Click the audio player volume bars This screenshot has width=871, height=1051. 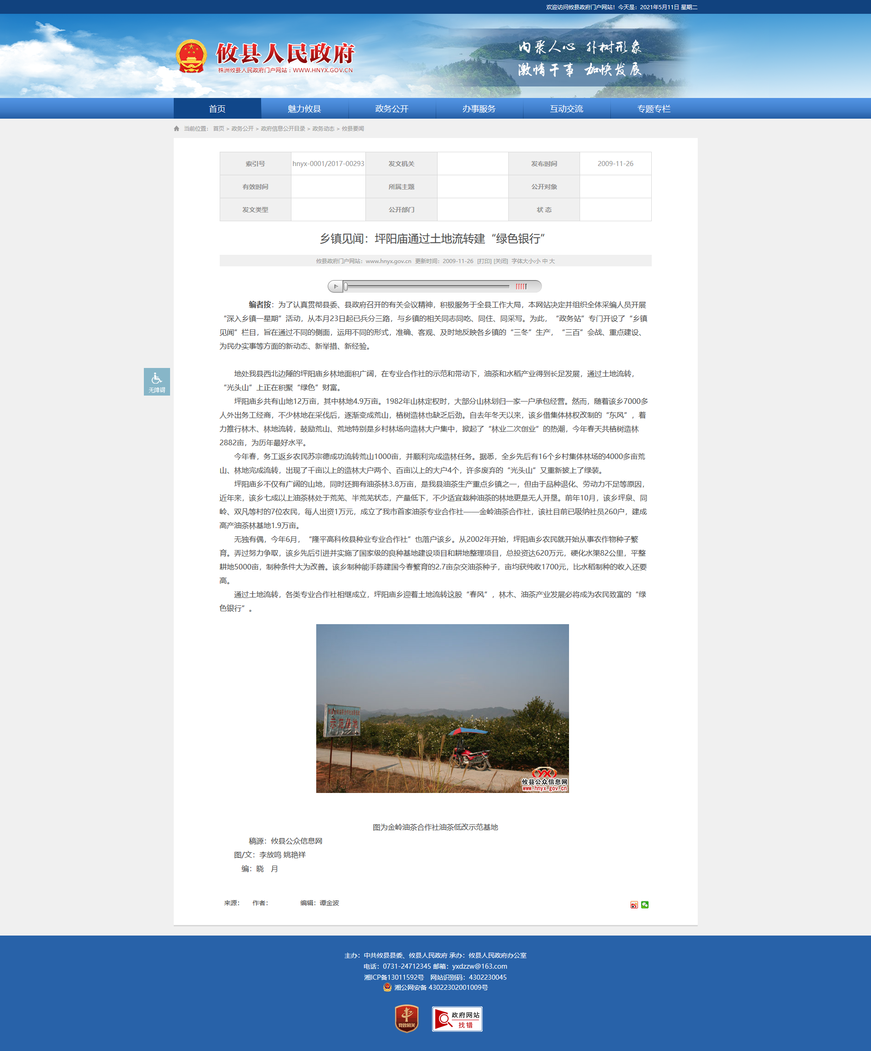click(521, 286)
